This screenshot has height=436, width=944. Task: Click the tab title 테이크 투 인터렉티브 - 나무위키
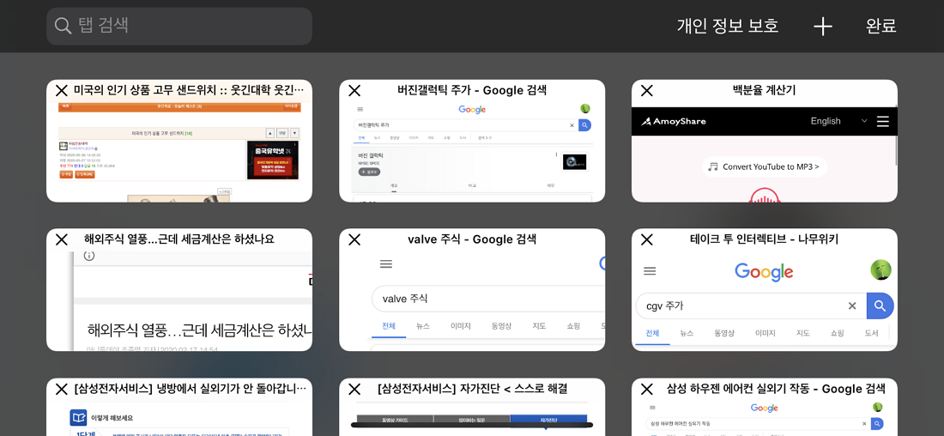tap(764, 239)
